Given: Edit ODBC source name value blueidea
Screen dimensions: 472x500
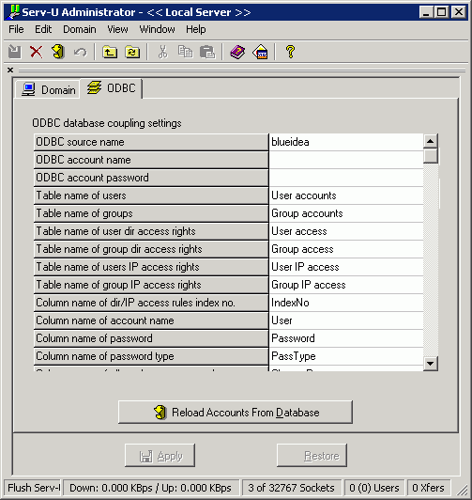Looking at the screenshot, I should (x=346, y=142).
